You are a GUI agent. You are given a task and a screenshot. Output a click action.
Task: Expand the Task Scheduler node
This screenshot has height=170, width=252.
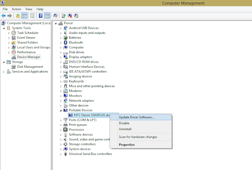tap(9, 33)
